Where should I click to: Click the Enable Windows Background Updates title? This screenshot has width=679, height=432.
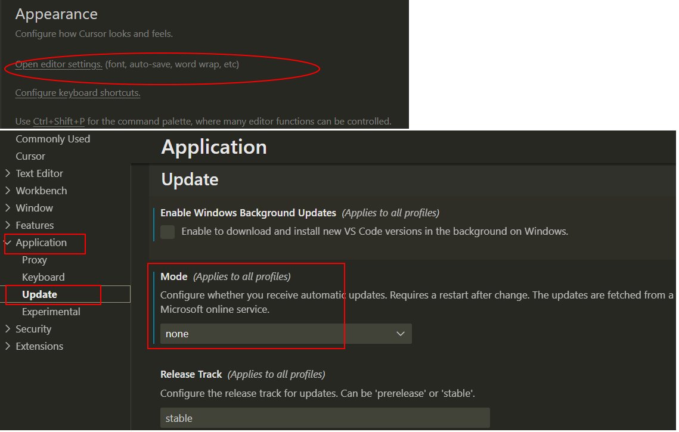pyautogui.click(x=248, y=213)
